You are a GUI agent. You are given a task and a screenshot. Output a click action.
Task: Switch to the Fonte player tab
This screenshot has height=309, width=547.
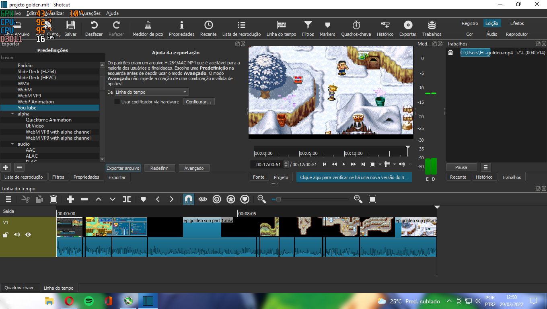(x=259, y=177)
